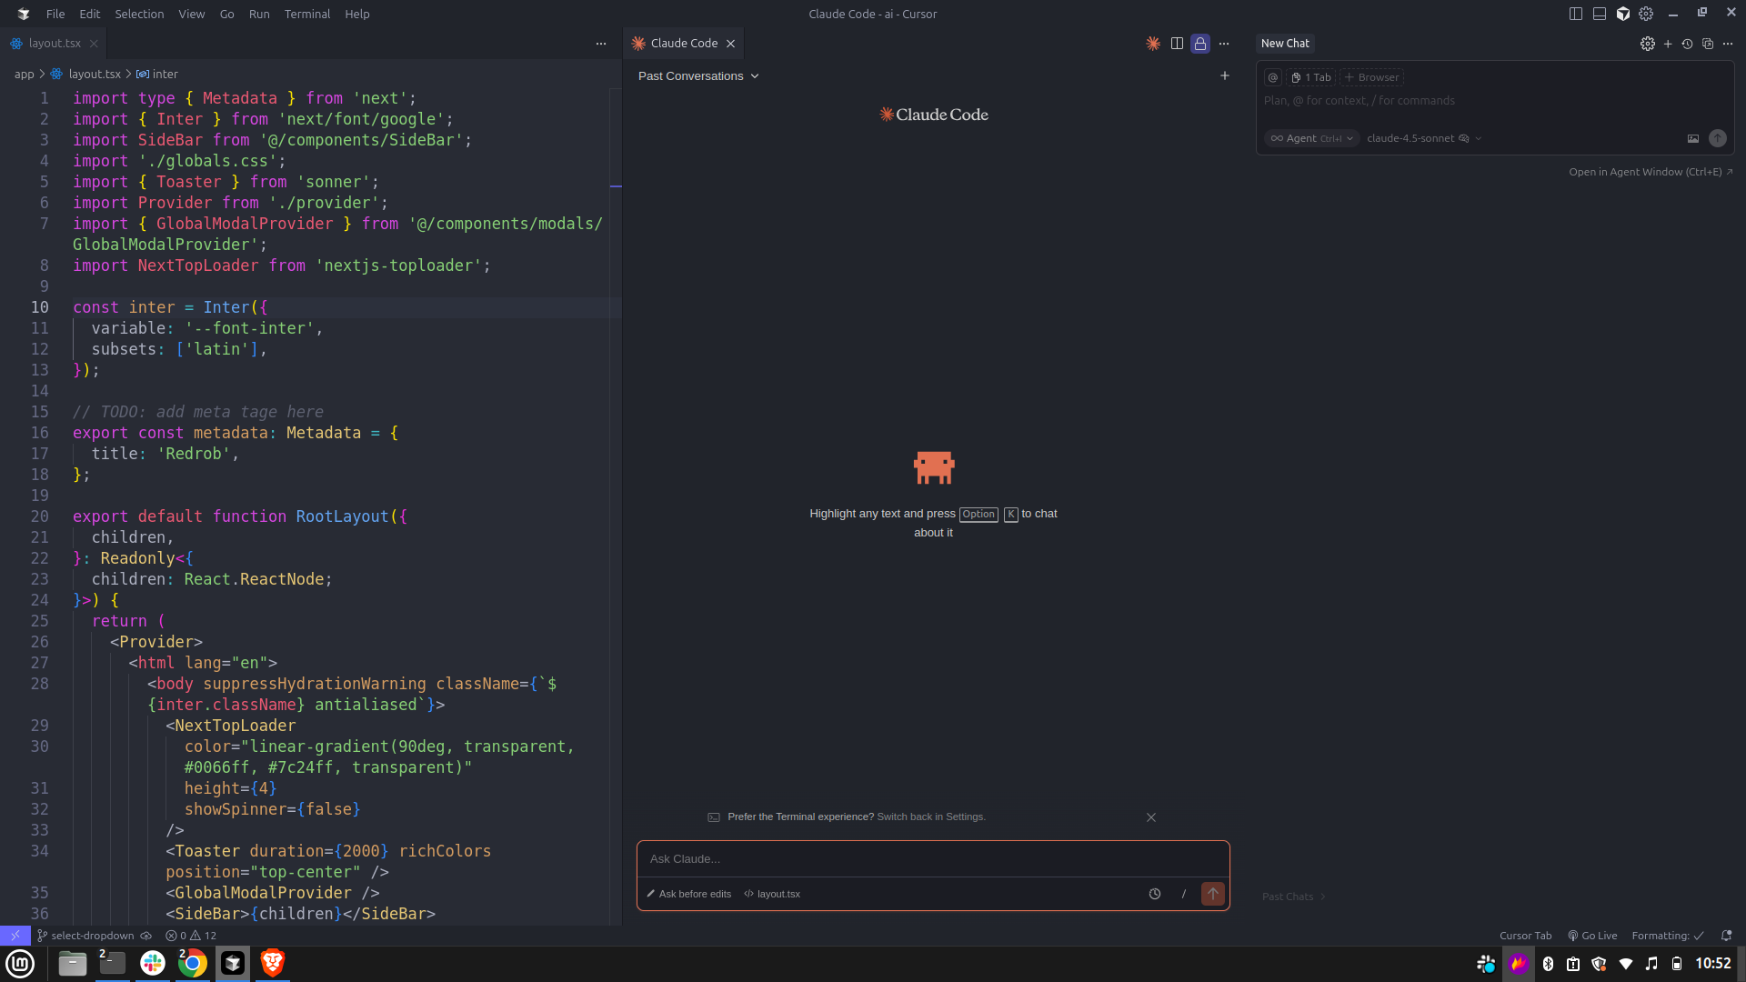Viewport: 1746px width, 982px height.
Task: Click the GitHub icon in the title bar
Action: click(x=1624, y=14)
